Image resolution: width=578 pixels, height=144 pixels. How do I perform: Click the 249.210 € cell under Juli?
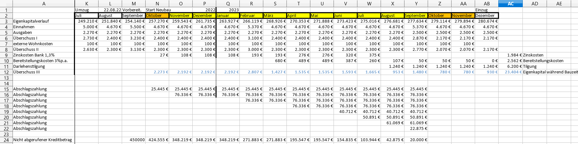pyautogui.click(x=86, y=21)
